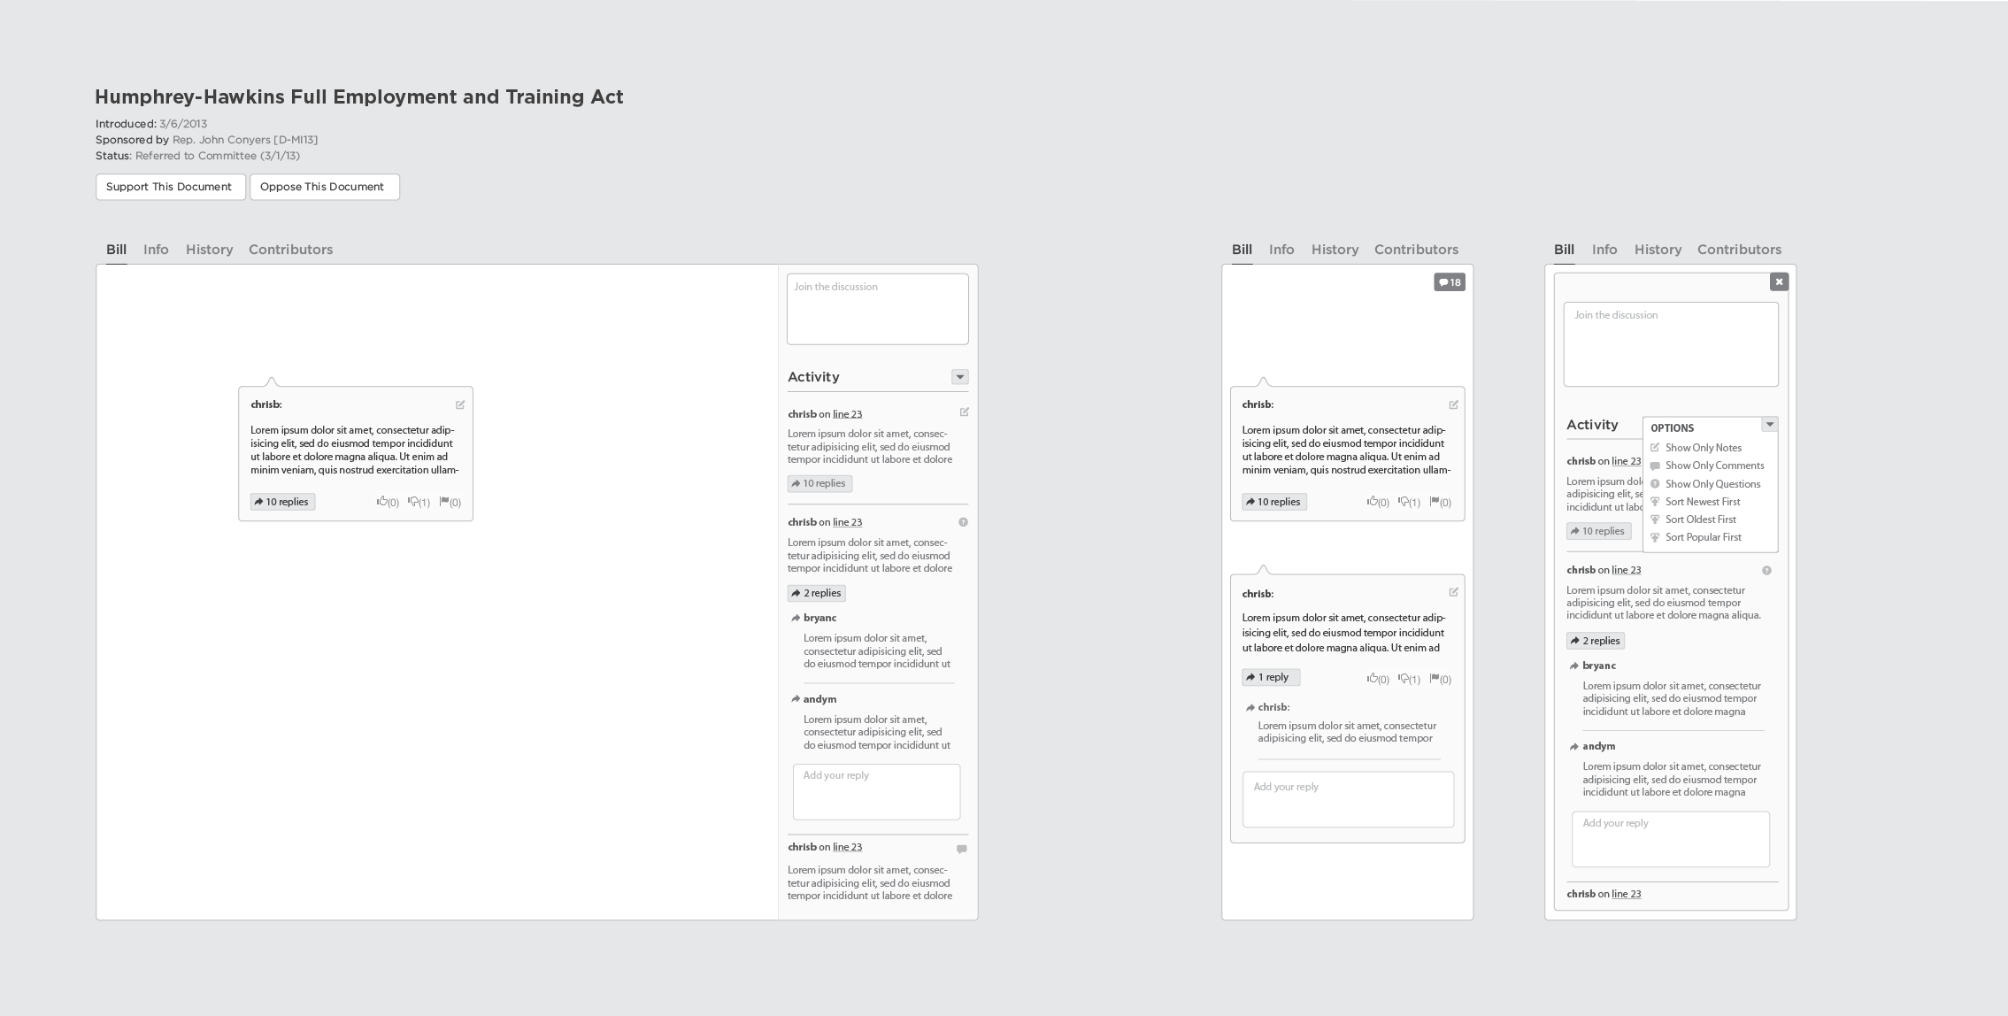Expand Sort Newest First option
Viewport: 2008px width, 1016px height.
click(1701, 502)
